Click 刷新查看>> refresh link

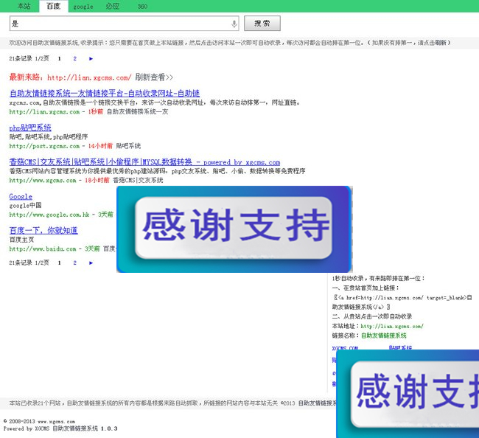click(154, 77)
